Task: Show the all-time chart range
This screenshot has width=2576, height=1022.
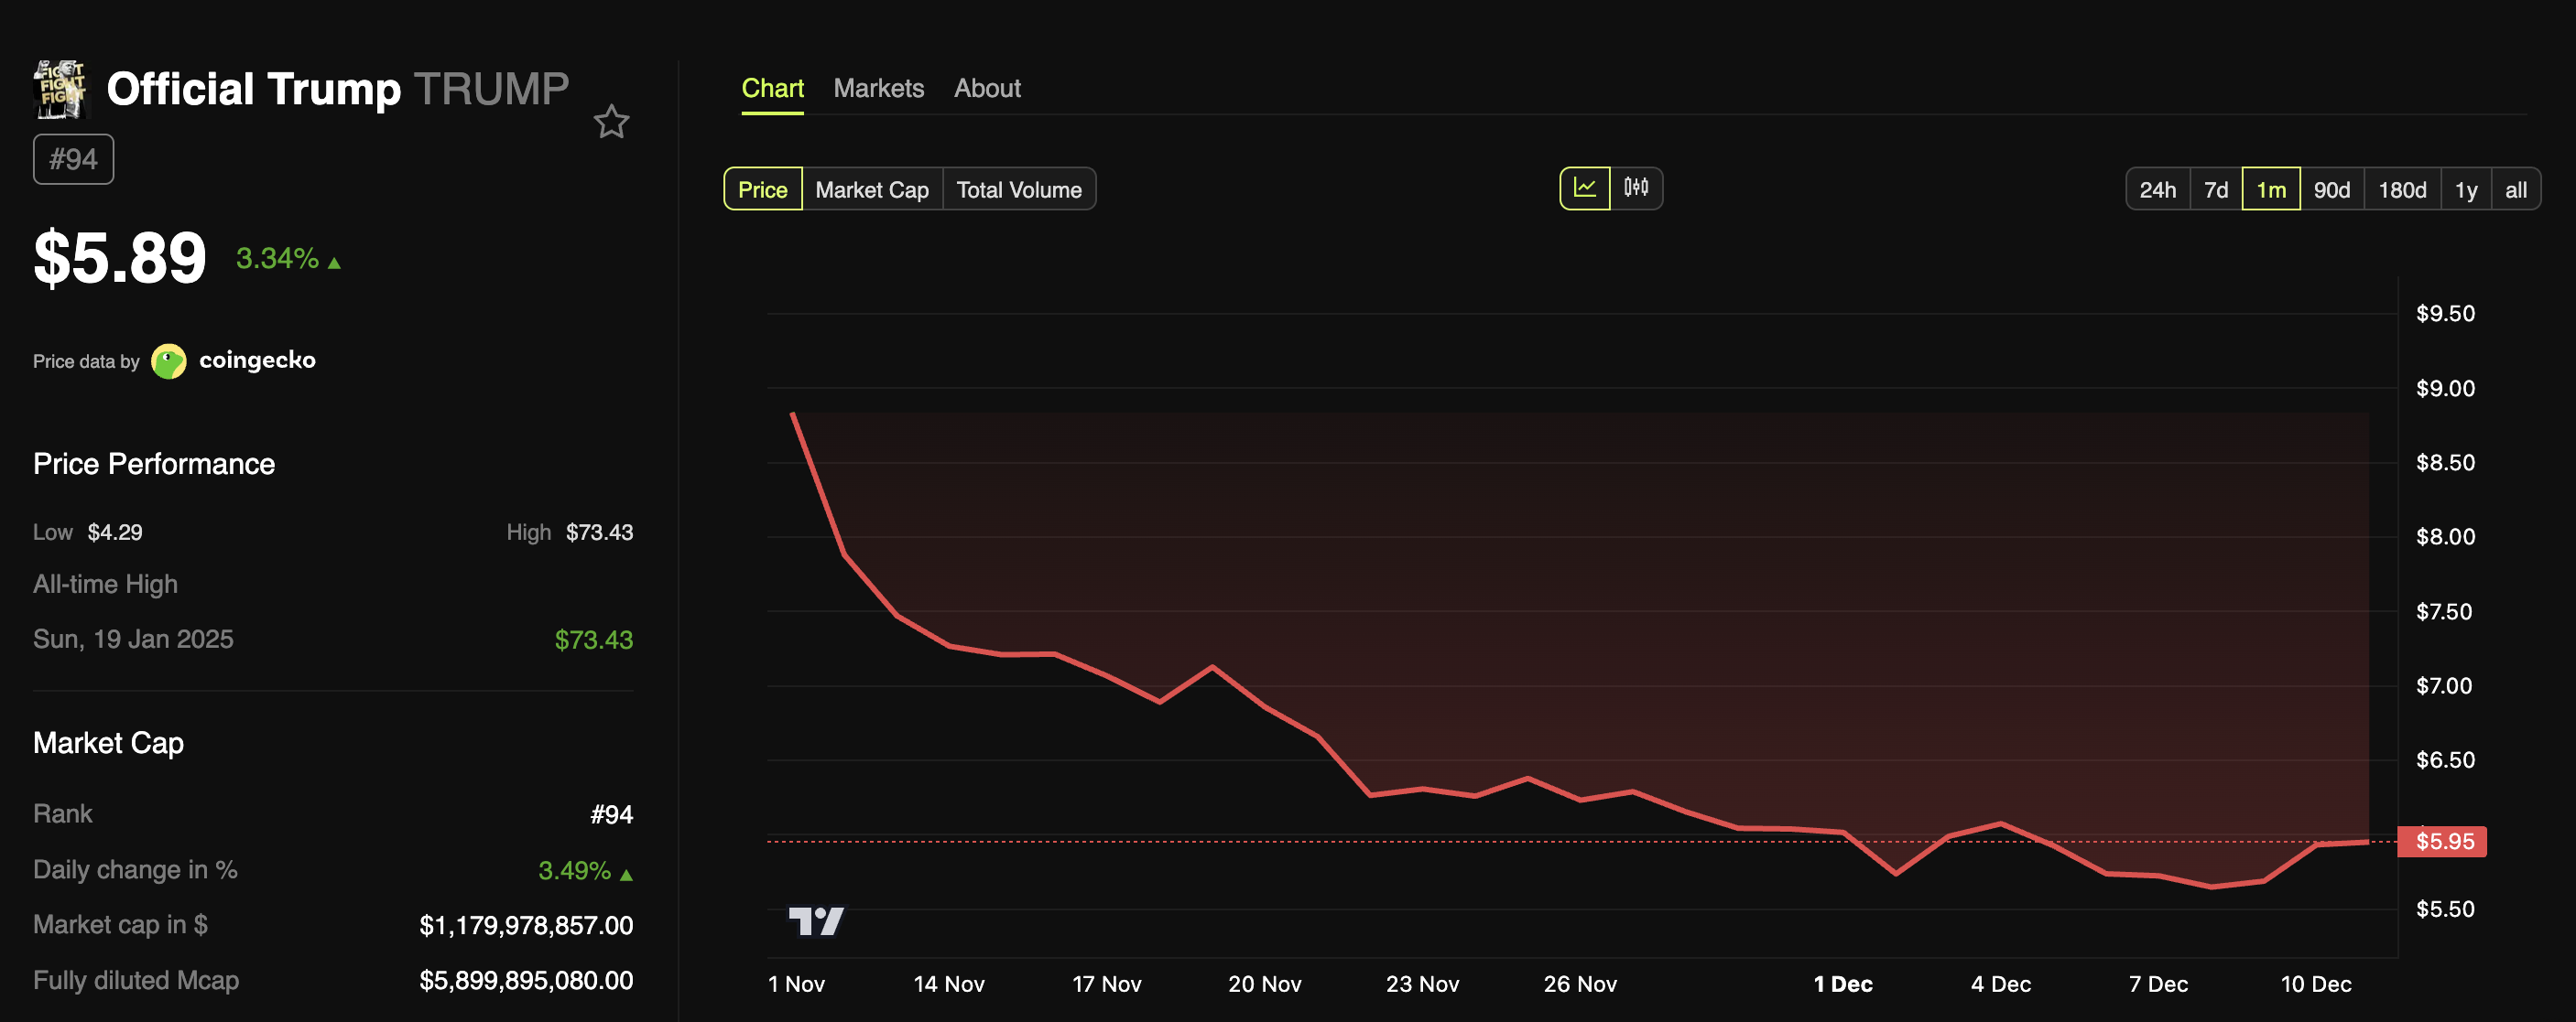Action: [2516, 188]
